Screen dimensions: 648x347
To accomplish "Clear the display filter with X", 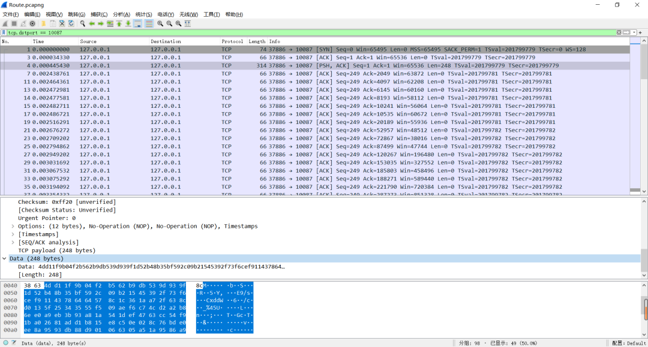I will click(619, 32).
